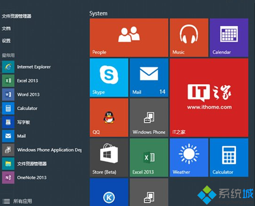Open 设置 from the top links
Image resolution: width=255 pixels, height=206 pixels.
pyautogui.click(x=6, y=41)
